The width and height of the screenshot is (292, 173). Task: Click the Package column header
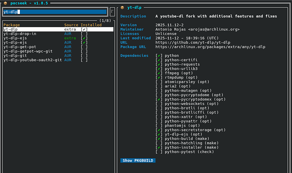(12, 25)
